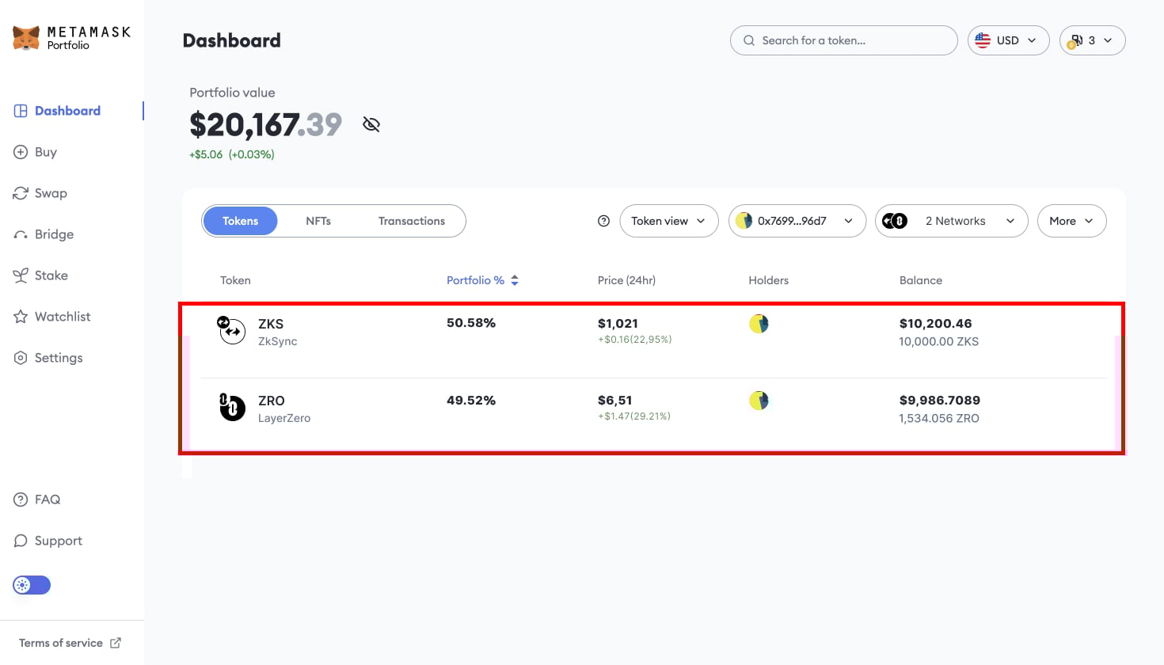The height and width of the screenshot is (665, 1164).
Task: Click the MetaMask fox logo
Action: (x=26, y=37)
